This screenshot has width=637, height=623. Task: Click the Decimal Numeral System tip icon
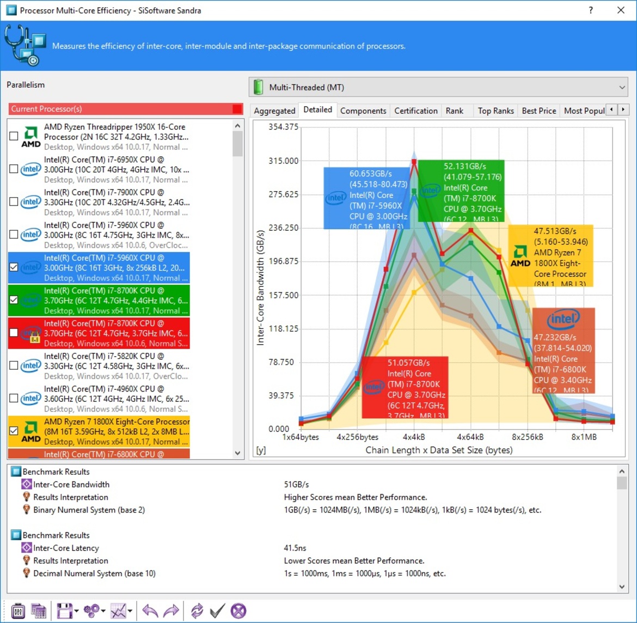27,573
